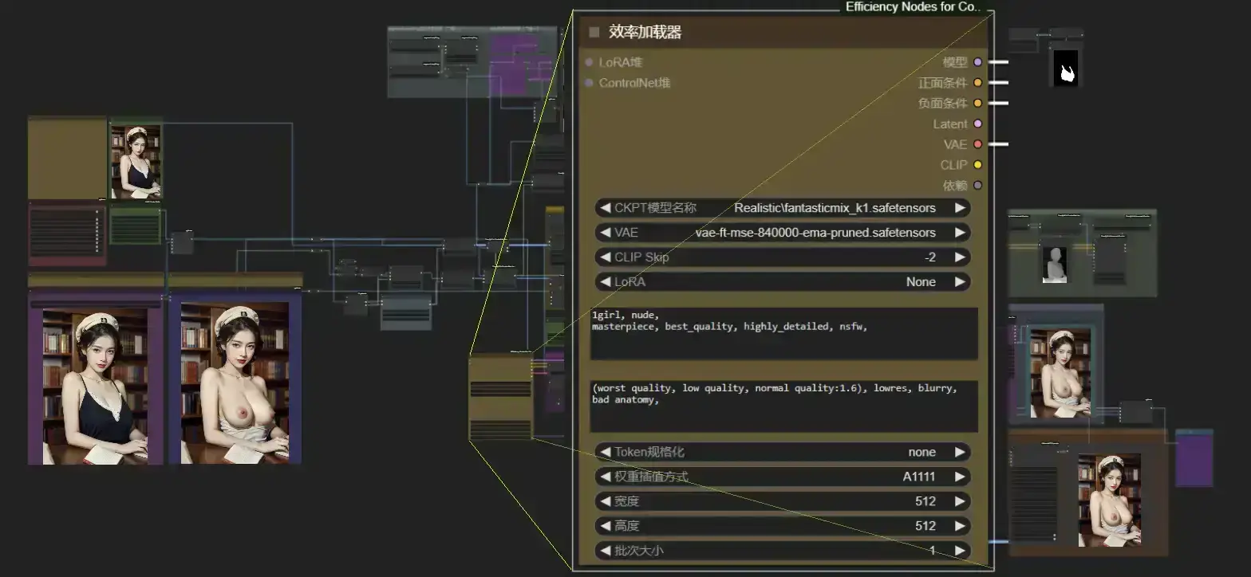1251x577 pixels.
Task: Open the fantasticmix_k1.safetensors checkpoint dropdown
Action: pyautogui.click(x=783, y=208)
